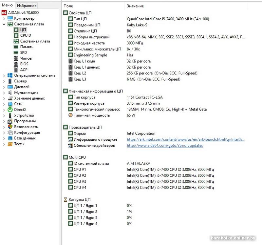Click the Безопасность shield icon
Screen dimensions: 262x245
point(10,127)
